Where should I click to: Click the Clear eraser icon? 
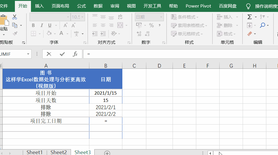pos(250,34)
